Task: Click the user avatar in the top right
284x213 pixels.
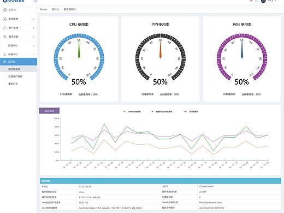Action: click(x=263, y=1)
